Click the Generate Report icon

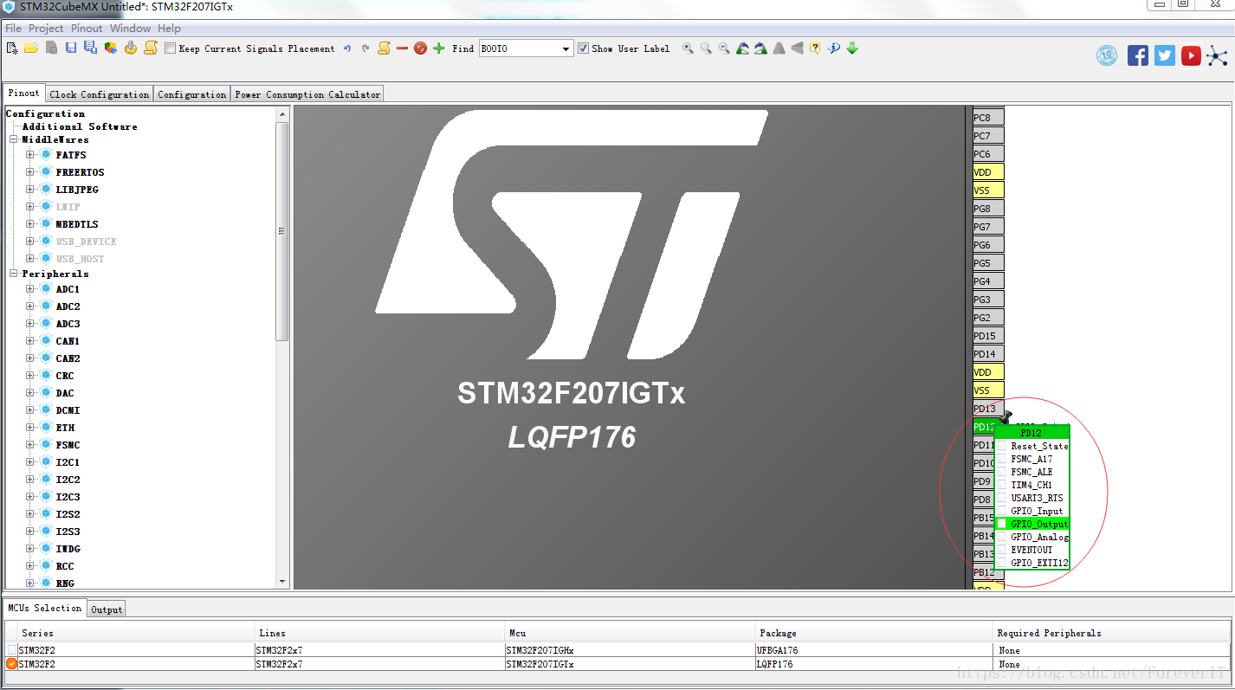110,48
